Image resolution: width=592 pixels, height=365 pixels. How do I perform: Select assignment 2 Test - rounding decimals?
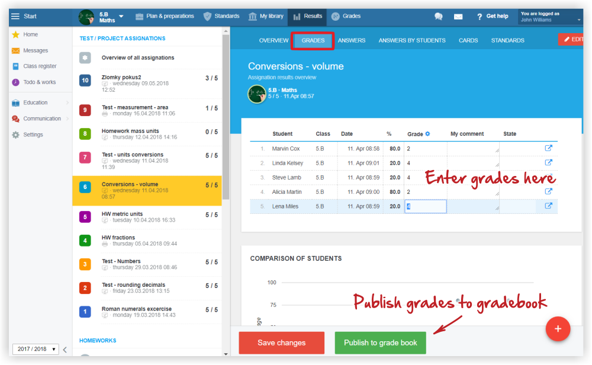tap(146, 287)
